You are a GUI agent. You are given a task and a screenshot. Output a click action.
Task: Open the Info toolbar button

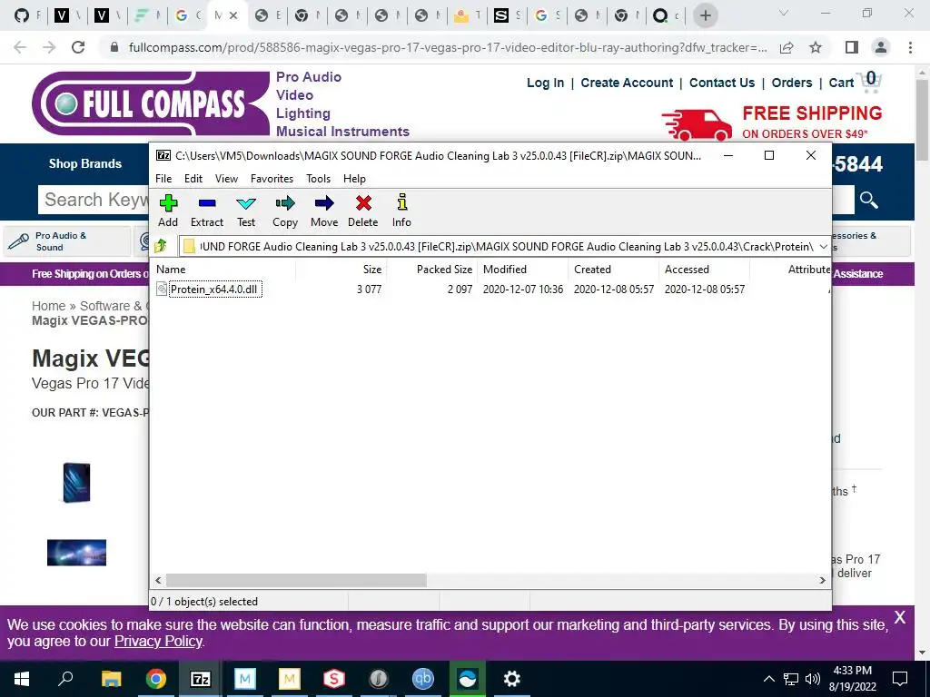401,211
